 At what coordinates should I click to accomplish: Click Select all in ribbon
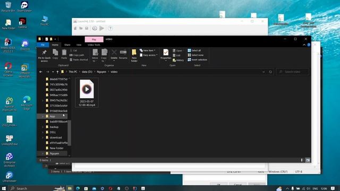tap(194, 50)
